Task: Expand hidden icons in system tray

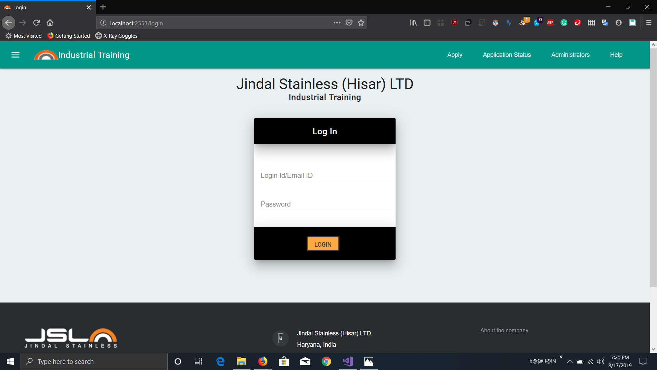Action: pos(570,361)
